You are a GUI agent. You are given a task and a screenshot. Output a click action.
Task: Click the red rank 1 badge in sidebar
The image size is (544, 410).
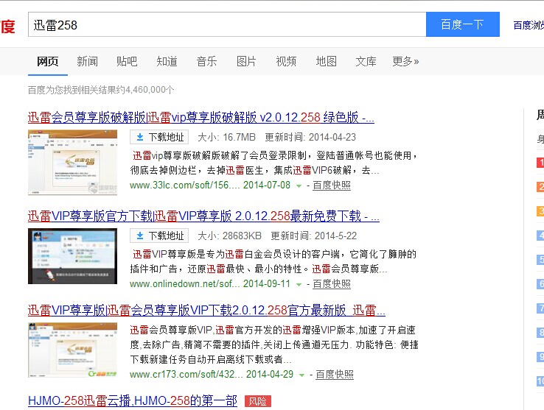point(540,163)
